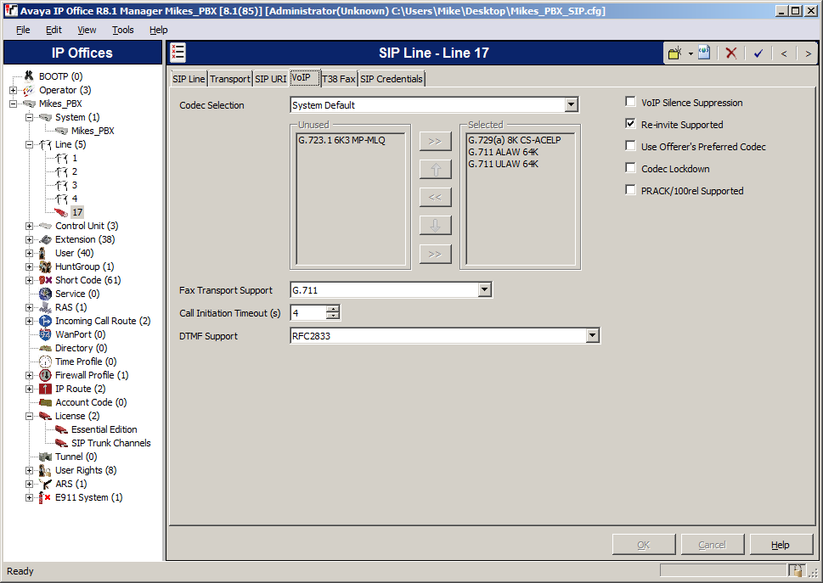Click the ARS icon
Image resolution: width=823 pixels, height=583 pixels.
pos(45,484)
